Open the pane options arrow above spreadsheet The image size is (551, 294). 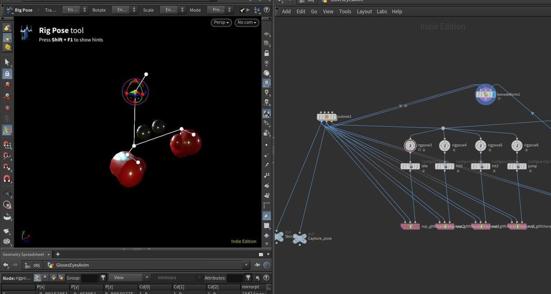click(x=269, y=254)
